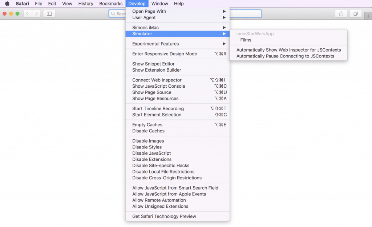Go back with the Safari back arrow

(x=28, y=13)
